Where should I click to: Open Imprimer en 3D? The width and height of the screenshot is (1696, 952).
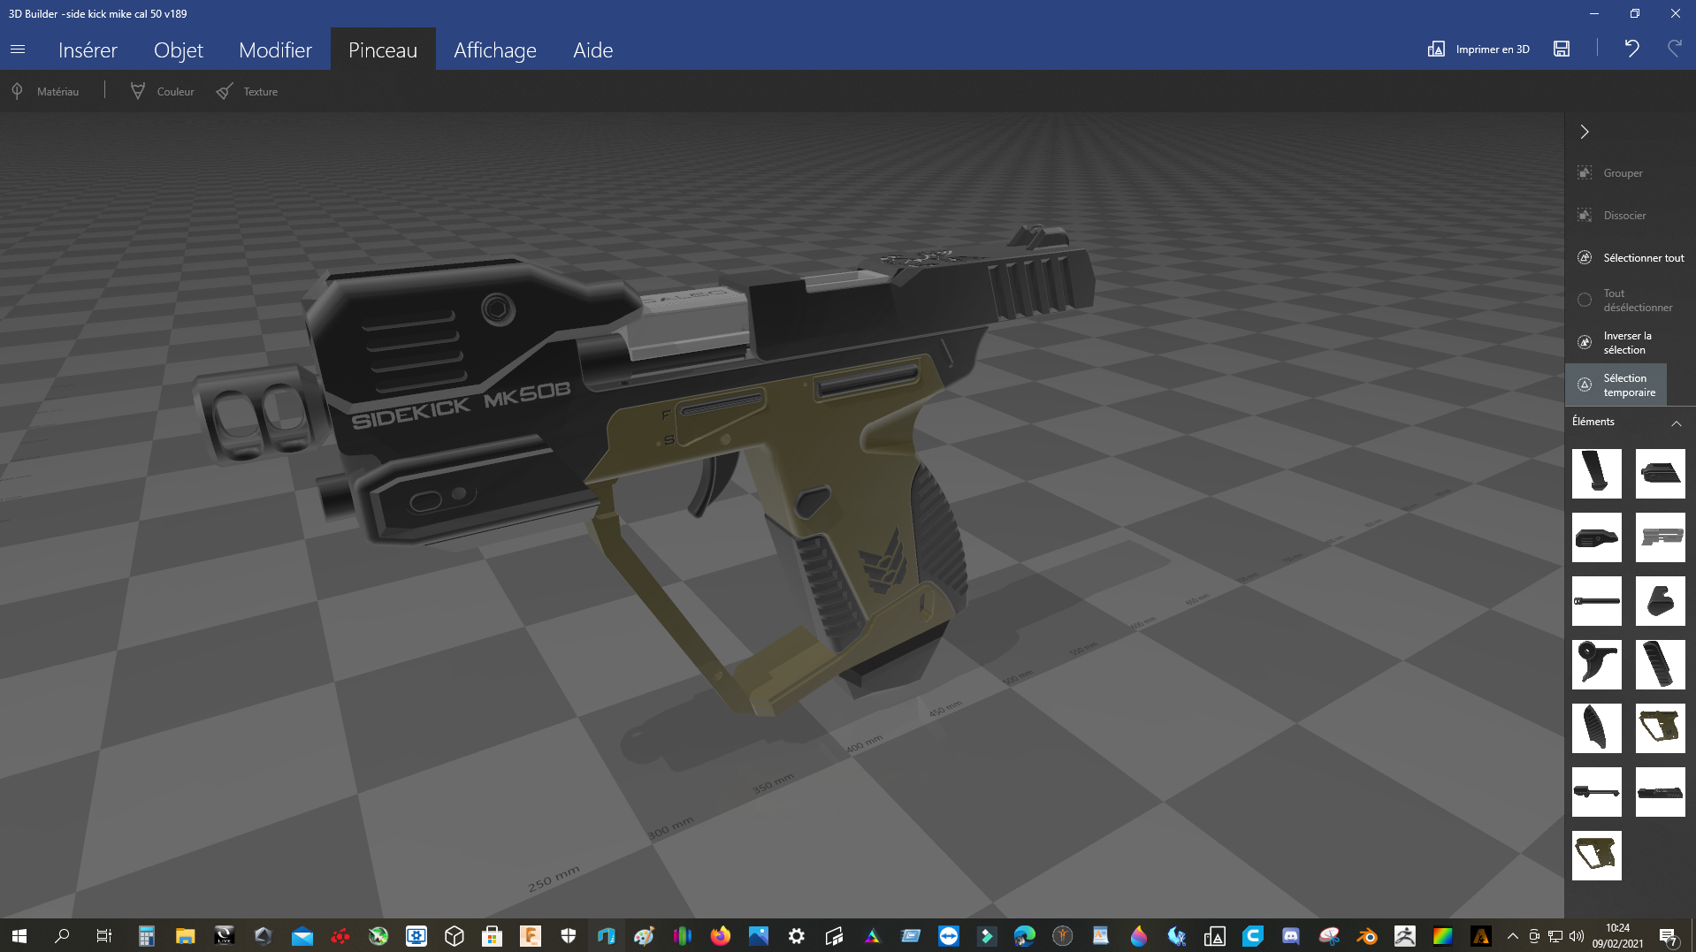click(x=1478, y=49)
